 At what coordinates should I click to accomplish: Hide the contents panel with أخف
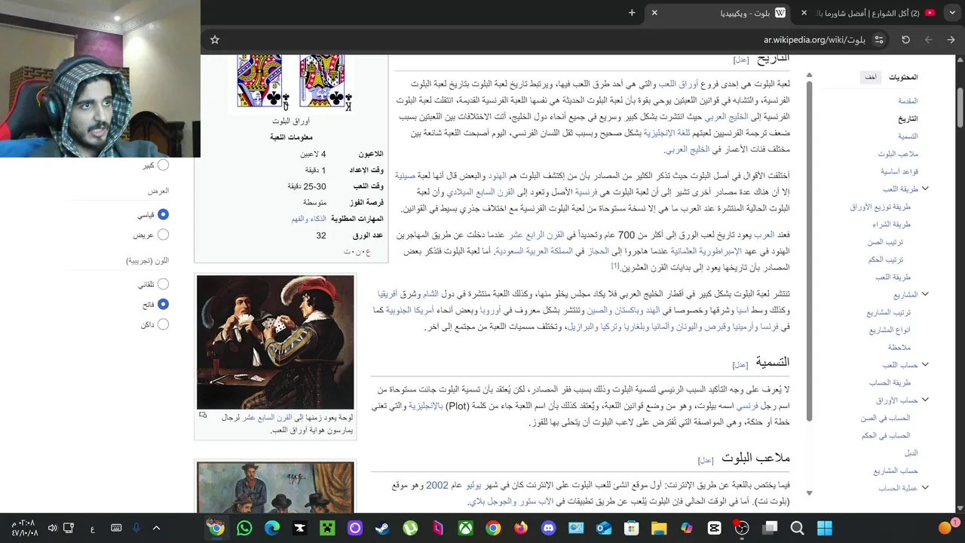[x=871, y=78]
